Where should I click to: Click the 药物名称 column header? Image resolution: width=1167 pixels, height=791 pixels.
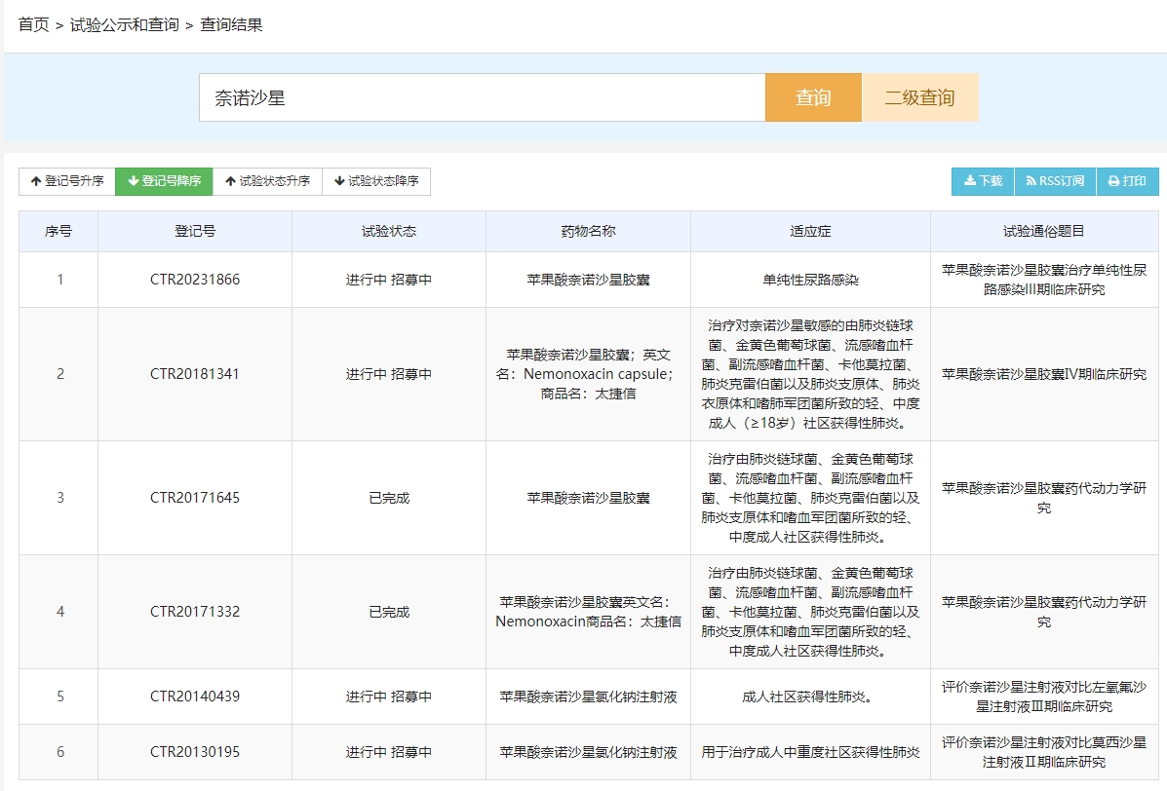tap(588, 231)
